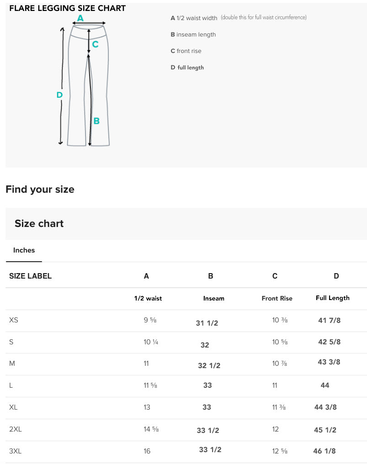Click the letter C label on the diagram
The width and height of the screenshot is (367, 464).
[x=96, y=45]
